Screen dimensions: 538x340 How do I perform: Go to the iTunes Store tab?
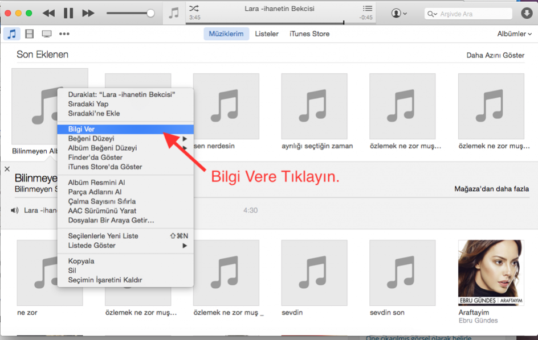point(309,34)
